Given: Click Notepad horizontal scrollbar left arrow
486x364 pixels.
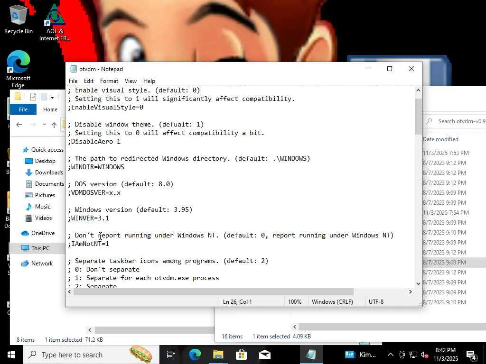Looking at the screenshot, I should tap(69, 292).
